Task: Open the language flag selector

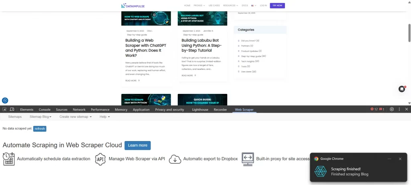Action: (x=254, y=6)
